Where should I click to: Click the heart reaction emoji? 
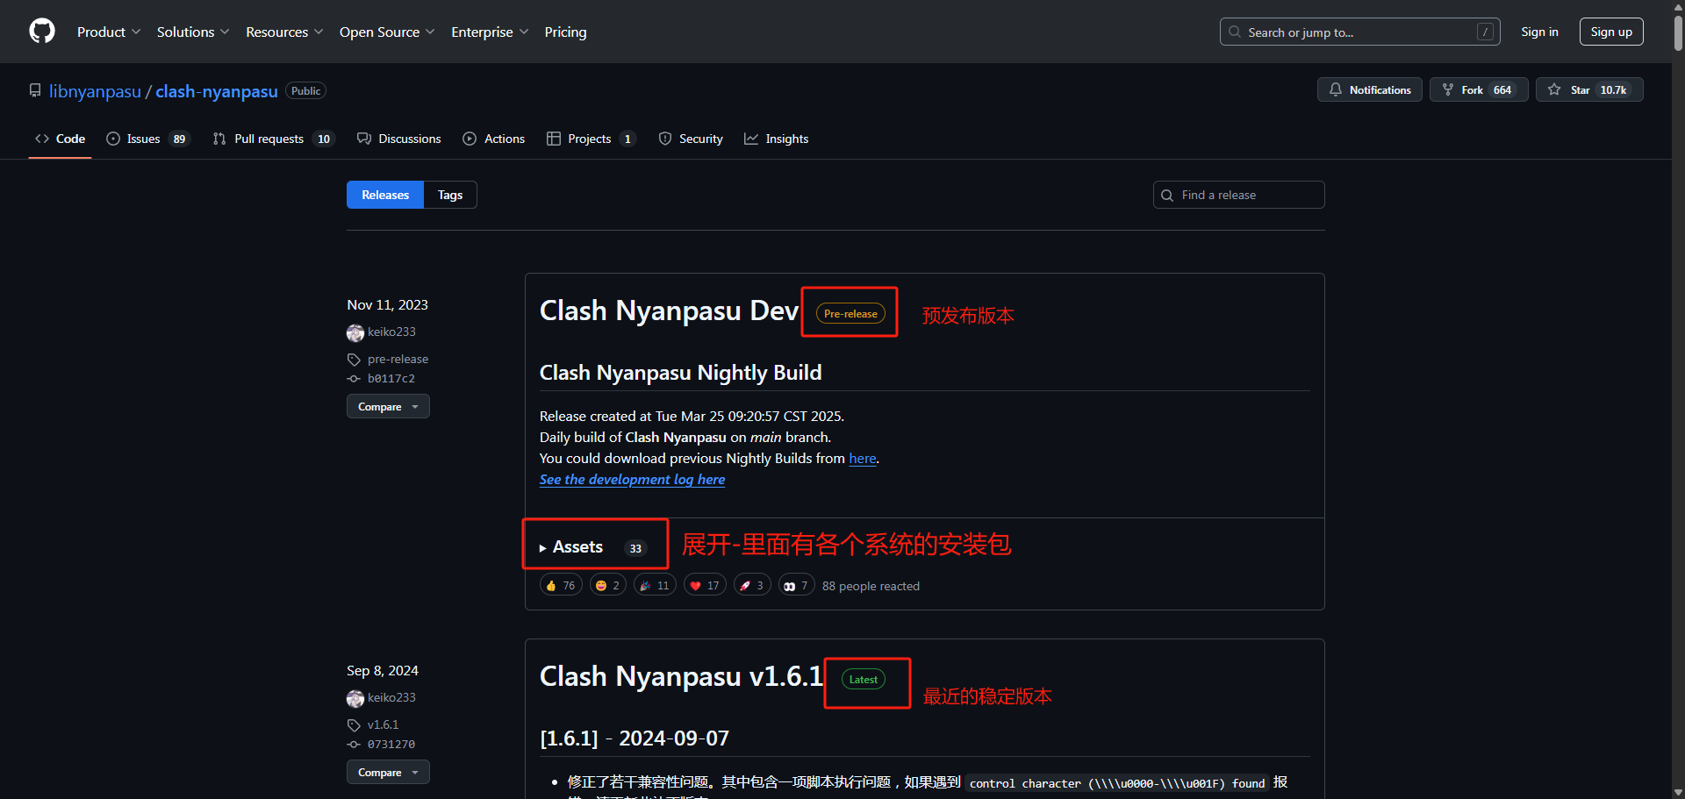click(x=696, y=586)
